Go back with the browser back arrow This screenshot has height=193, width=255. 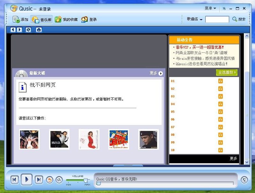[x=13, y=30]
